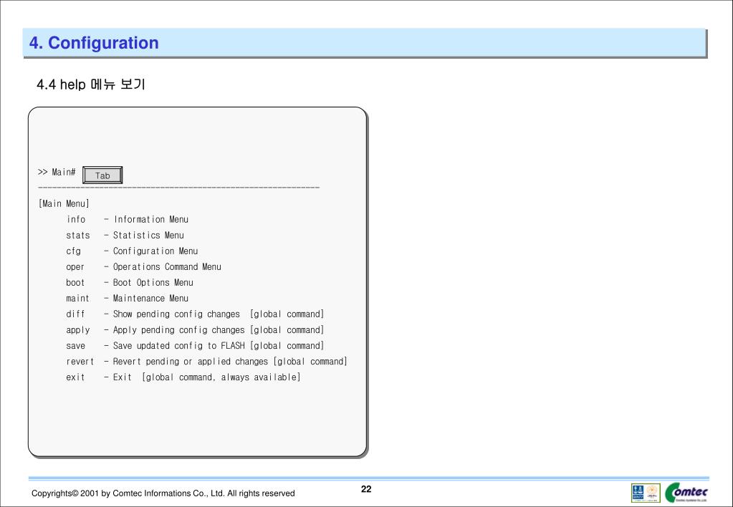Click the "4.4 help" section title
This screenshot has width=733, height=507.
(x=91, y=84)
